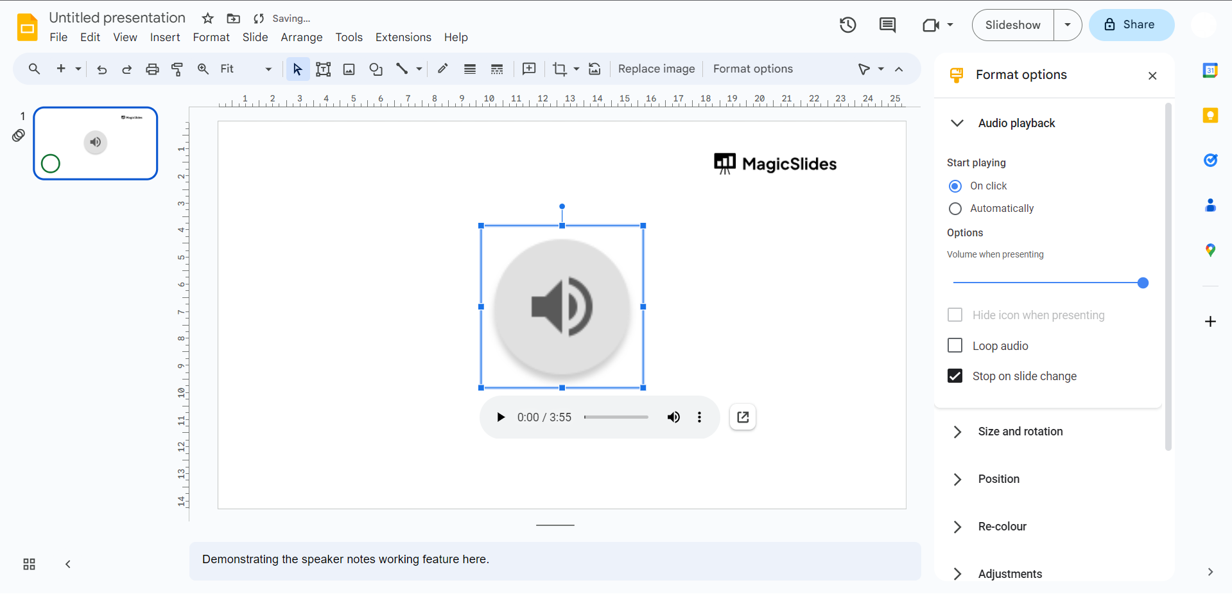
Task: Open the Arrange menu
Action: click(301, 37)
